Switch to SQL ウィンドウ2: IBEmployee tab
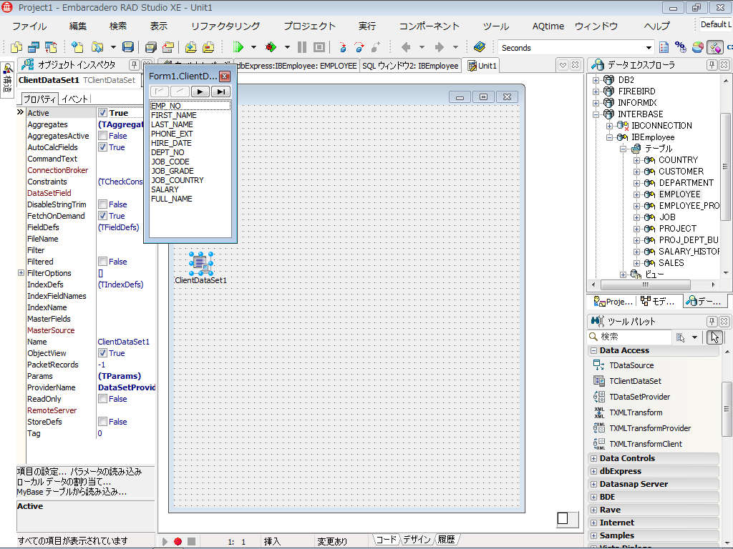This screenshot has height=549, width=733. tap(410, 66)
